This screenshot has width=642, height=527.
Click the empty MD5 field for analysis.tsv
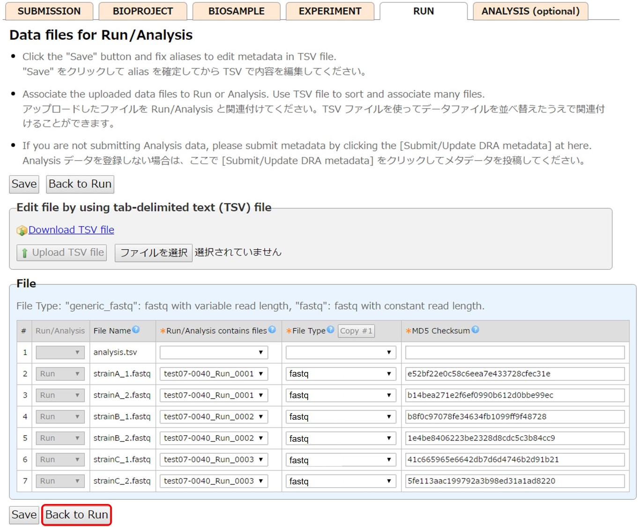point(515,352)
